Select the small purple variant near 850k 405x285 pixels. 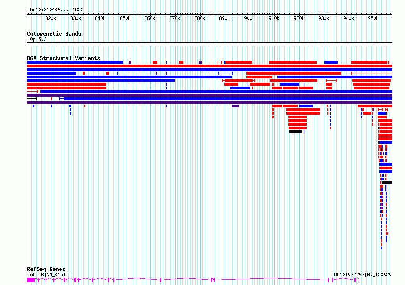(x=130, y=62)
